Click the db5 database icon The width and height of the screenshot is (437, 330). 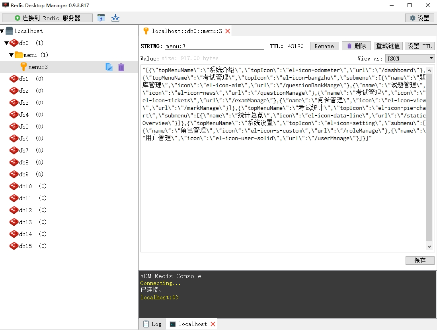tap(14, 127)
